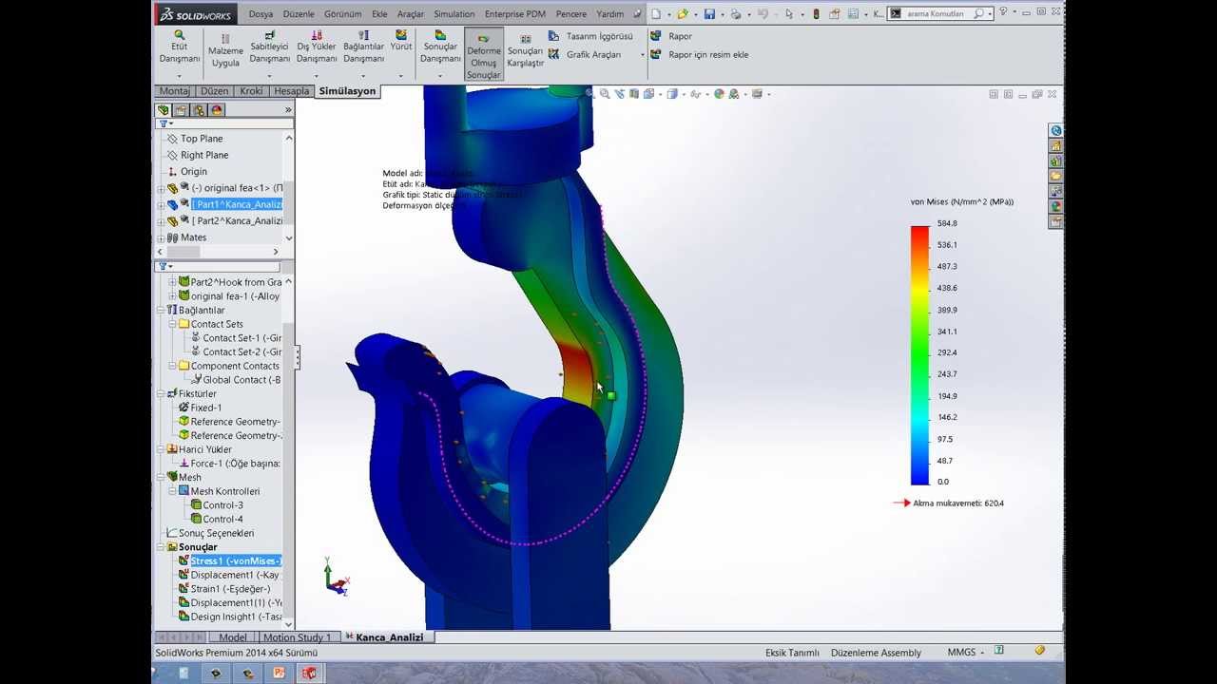The height and width of the screenshot is (684, 1217).
Task: Click PowerPoint icon in Windows taskbar
Action: [279, 673]
